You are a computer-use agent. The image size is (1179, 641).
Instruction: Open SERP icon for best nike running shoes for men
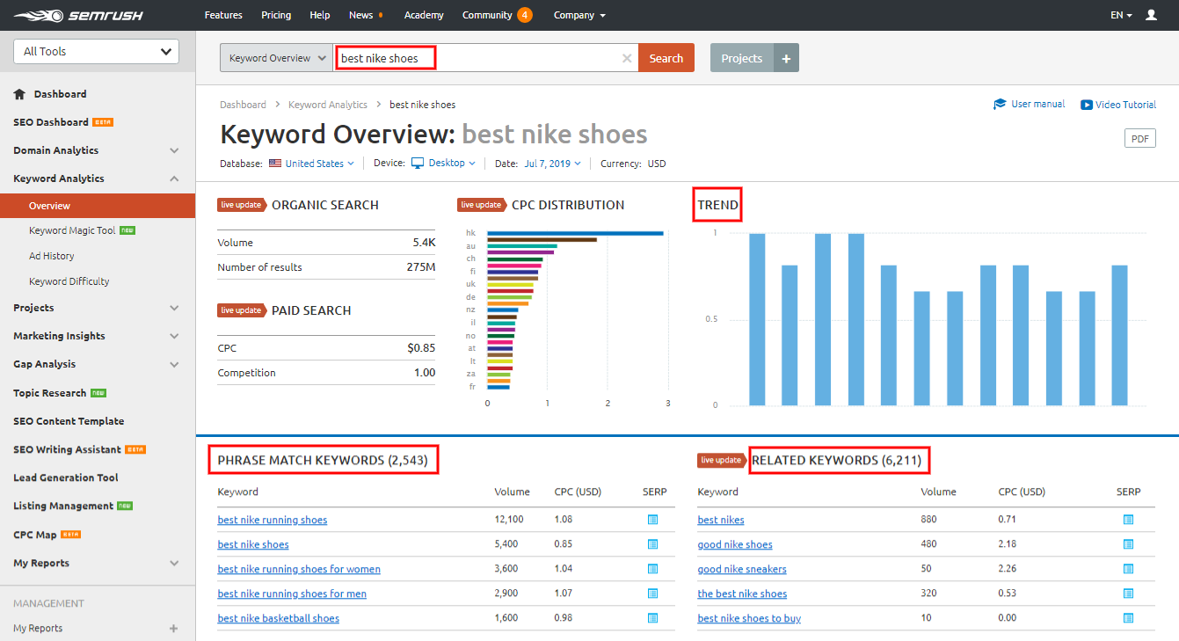(652, 594)
